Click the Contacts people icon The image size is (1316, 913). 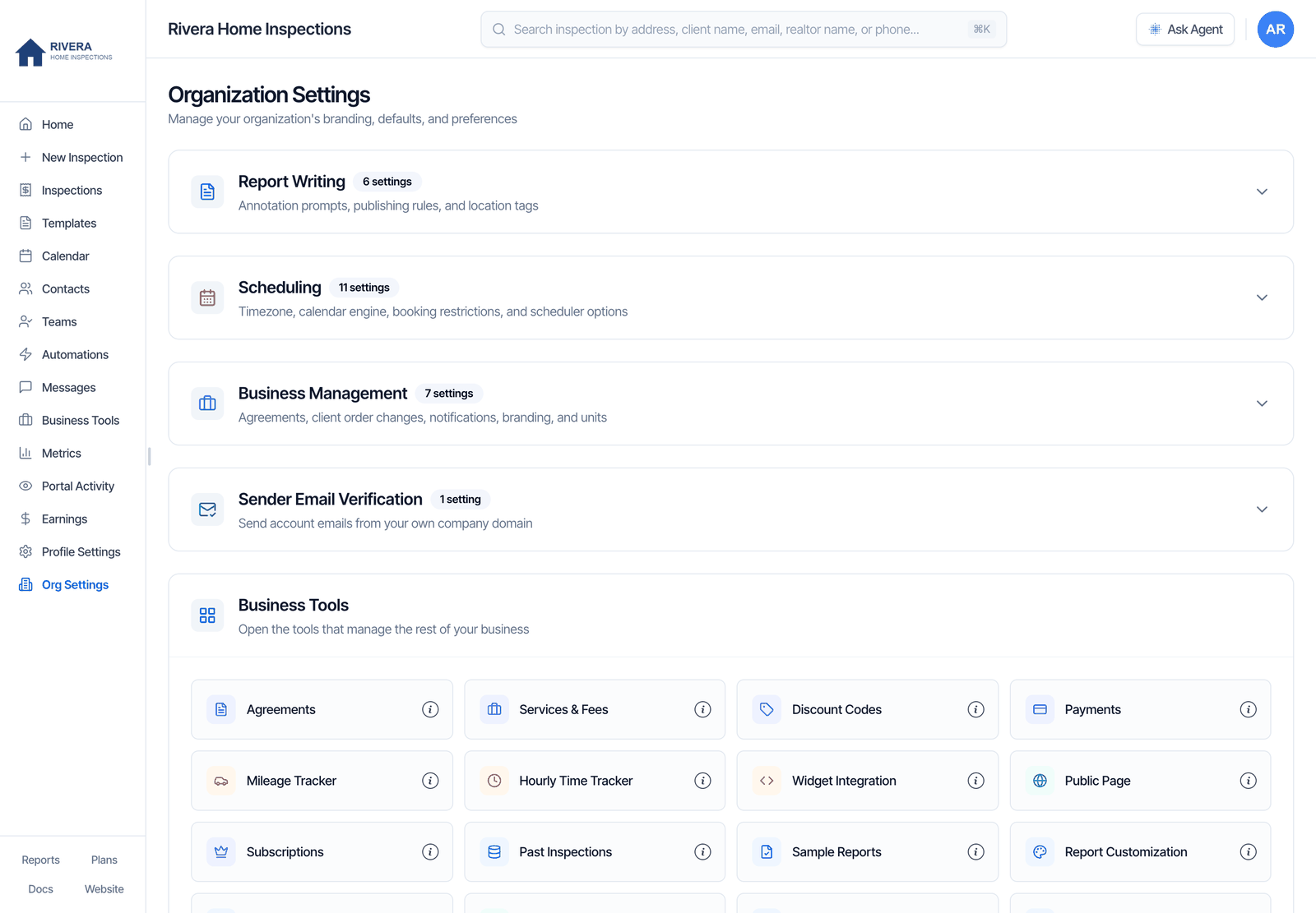25,288
